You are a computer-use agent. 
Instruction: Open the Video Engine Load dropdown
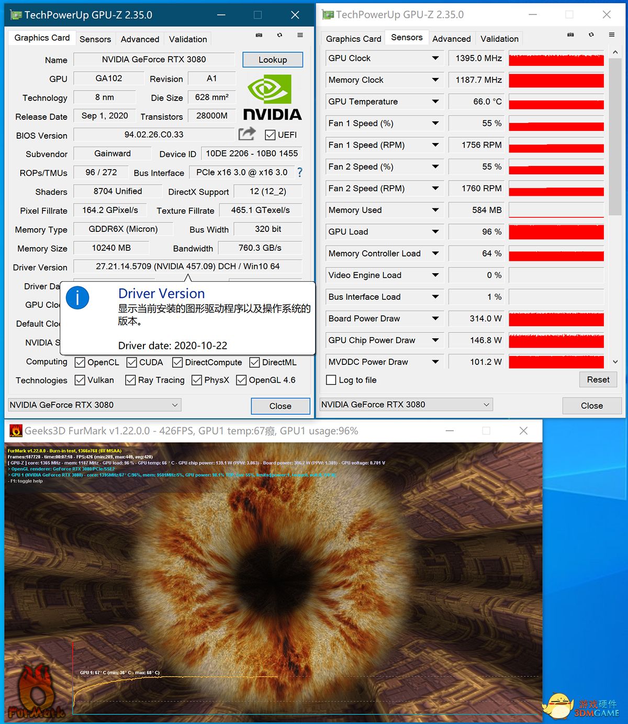[435, 275]
